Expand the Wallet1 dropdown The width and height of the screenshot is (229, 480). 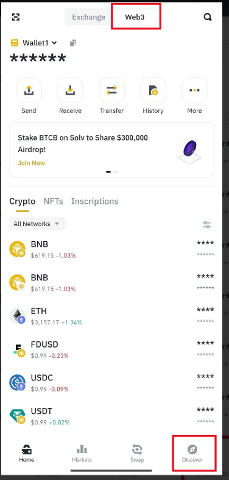coord(34,43)
